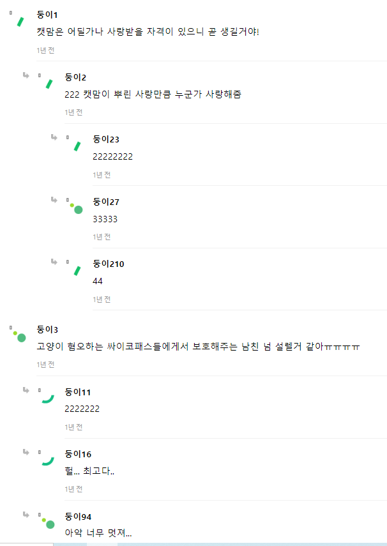Image resolution: width=387 pixels, height=546 pixels.
Task: Click 둥이94's comment "아악 너무 멋져..."
Action: point(98,534)
